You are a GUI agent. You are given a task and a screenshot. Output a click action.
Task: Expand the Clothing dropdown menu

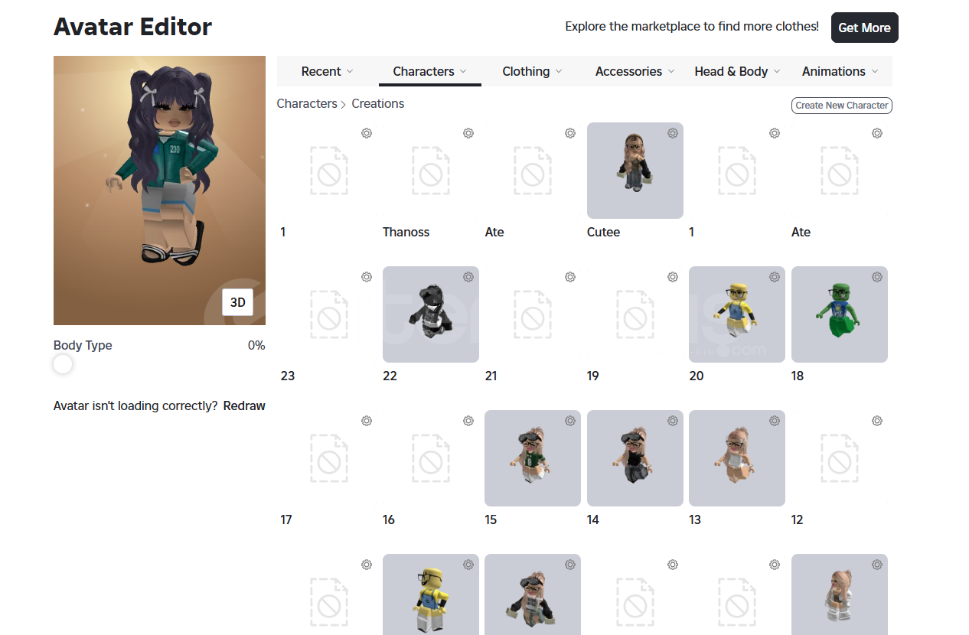[x=532, y=71]
